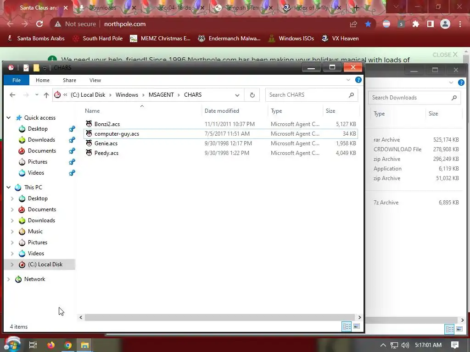
Task: Click Search Downloads field in back window
Action: (414, 98)
